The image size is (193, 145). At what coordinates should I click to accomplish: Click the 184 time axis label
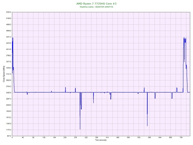(54, 138)
